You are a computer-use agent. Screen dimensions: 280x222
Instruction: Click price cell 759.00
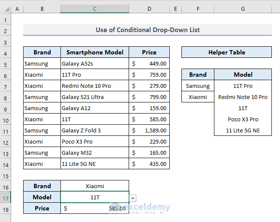[x=149, y=75]
